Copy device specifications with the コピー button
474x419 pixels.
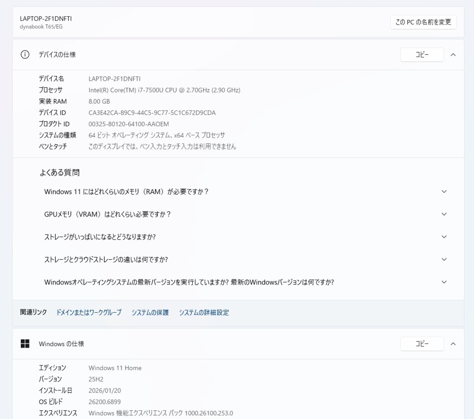click(422, 55)
